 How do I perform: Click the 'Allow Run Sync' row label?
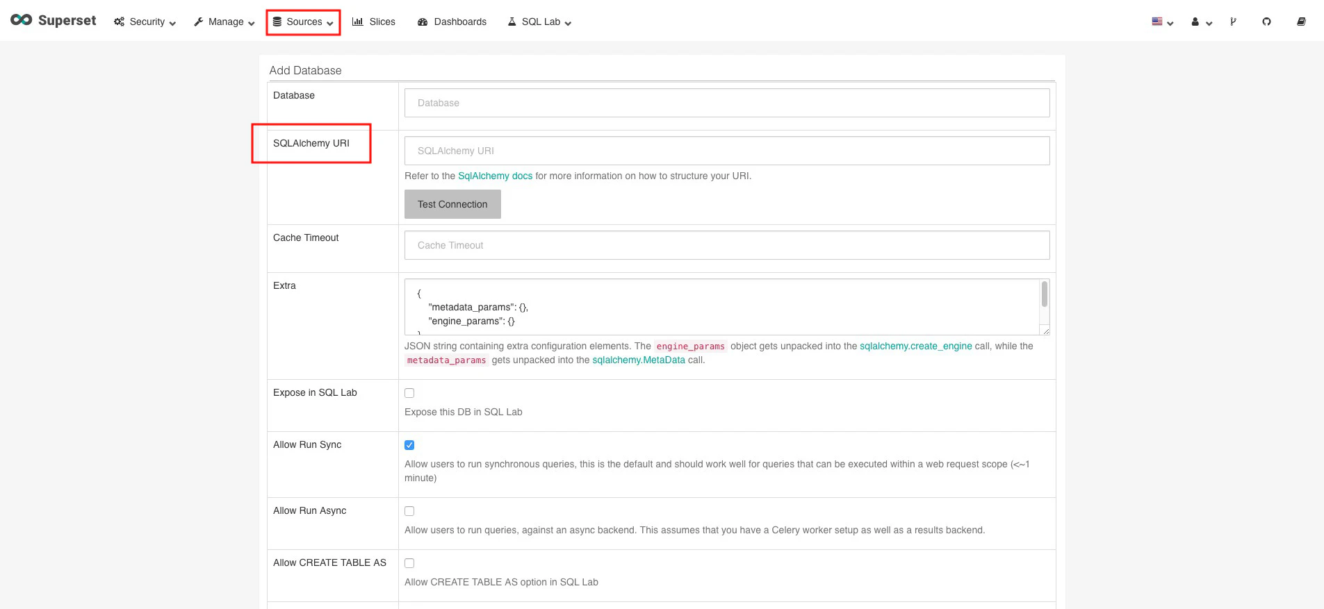coord(307,444)
